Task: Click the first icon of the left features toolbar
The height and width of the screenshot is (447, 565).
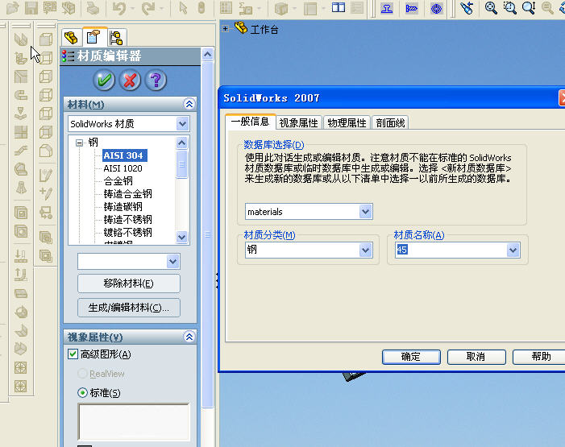Action: 21,39
